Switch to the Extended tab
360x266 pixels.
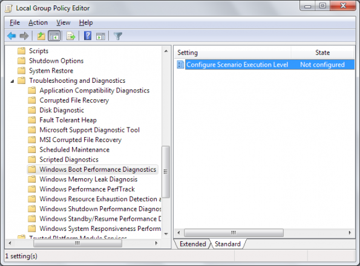click(x=192, y=244)
